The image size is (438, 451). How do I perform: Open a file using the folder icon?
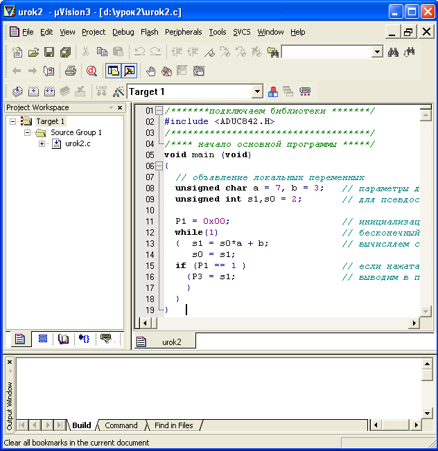[x=33, y=52]
